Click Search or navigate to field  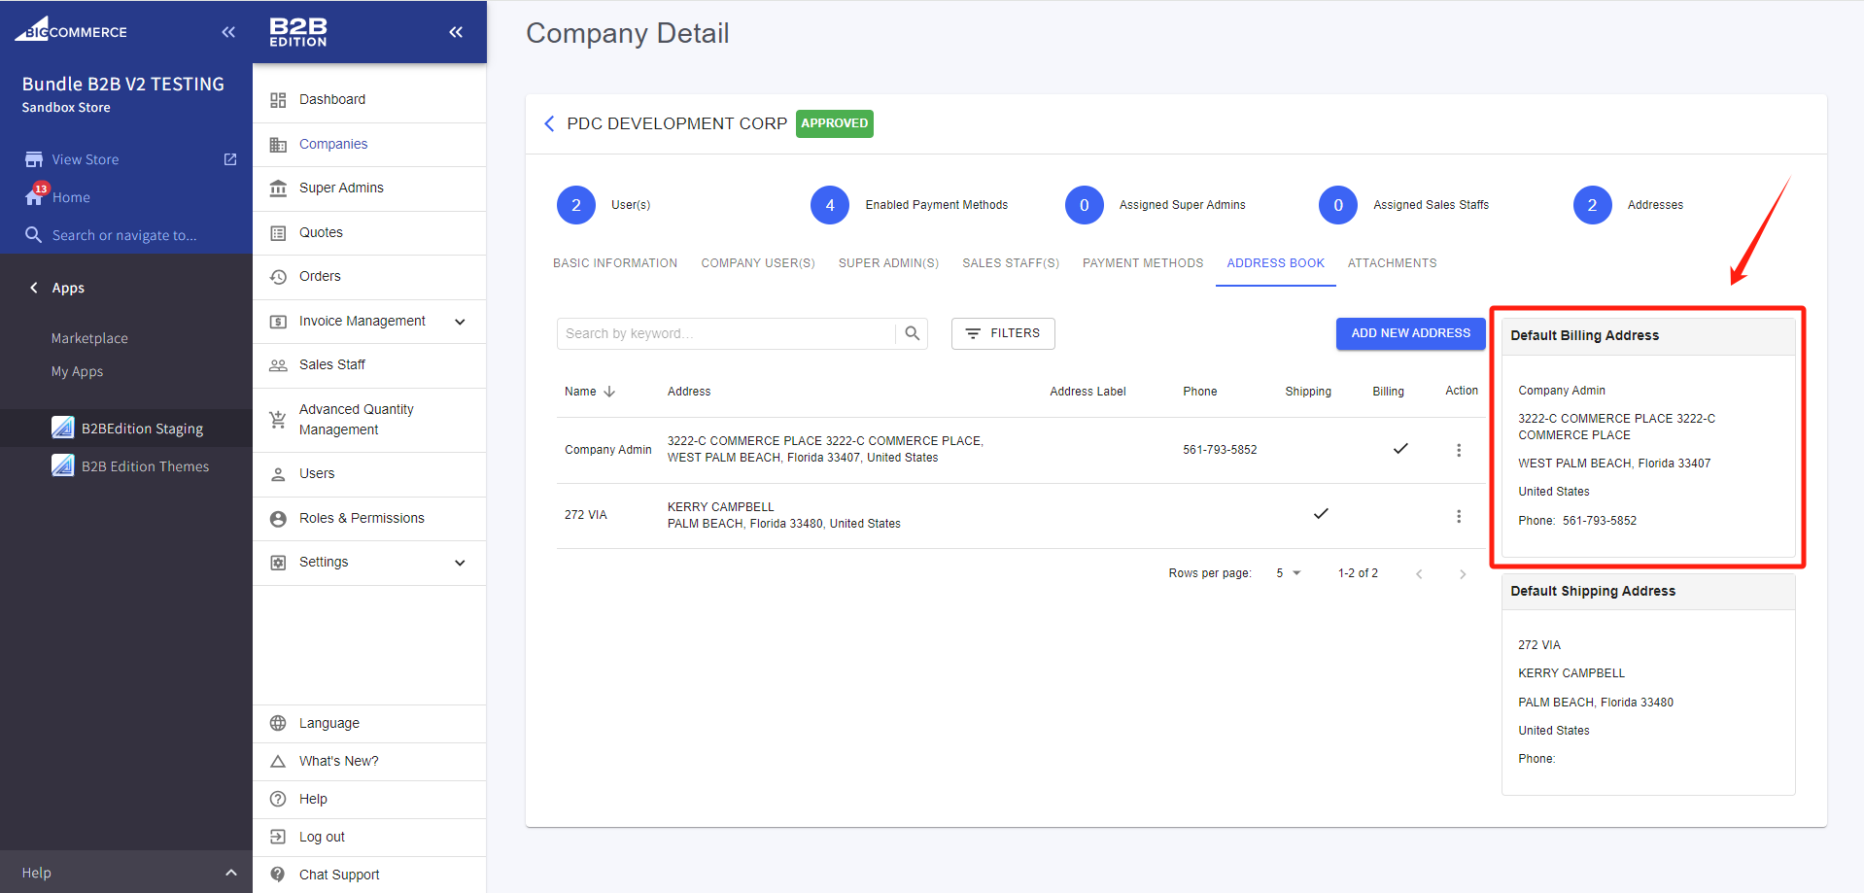click(124, 235)
